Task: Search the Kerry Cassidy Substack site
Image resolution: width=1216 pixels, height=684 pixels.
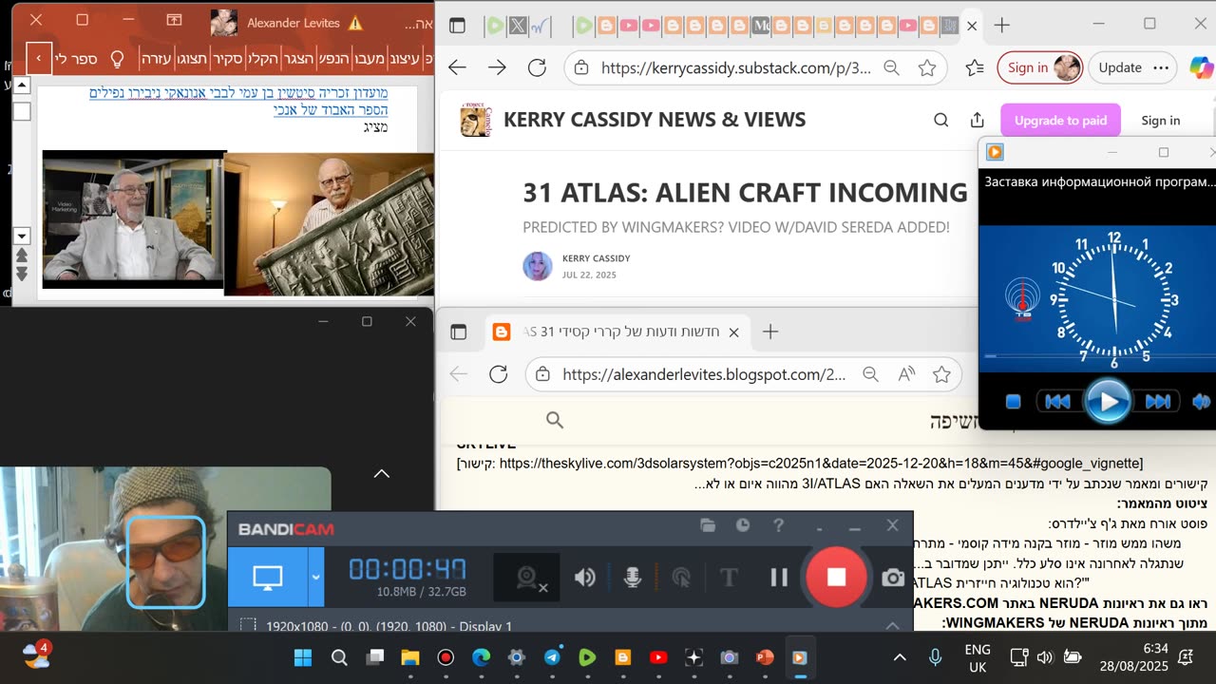Action: (940, 120)
